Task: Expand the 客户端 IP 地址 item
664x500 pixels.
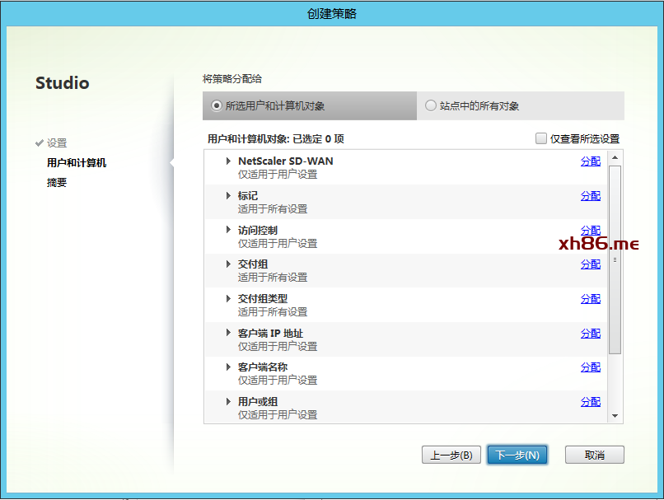Action: 229,334
